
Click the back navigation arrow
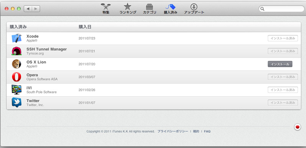(28, 9)
